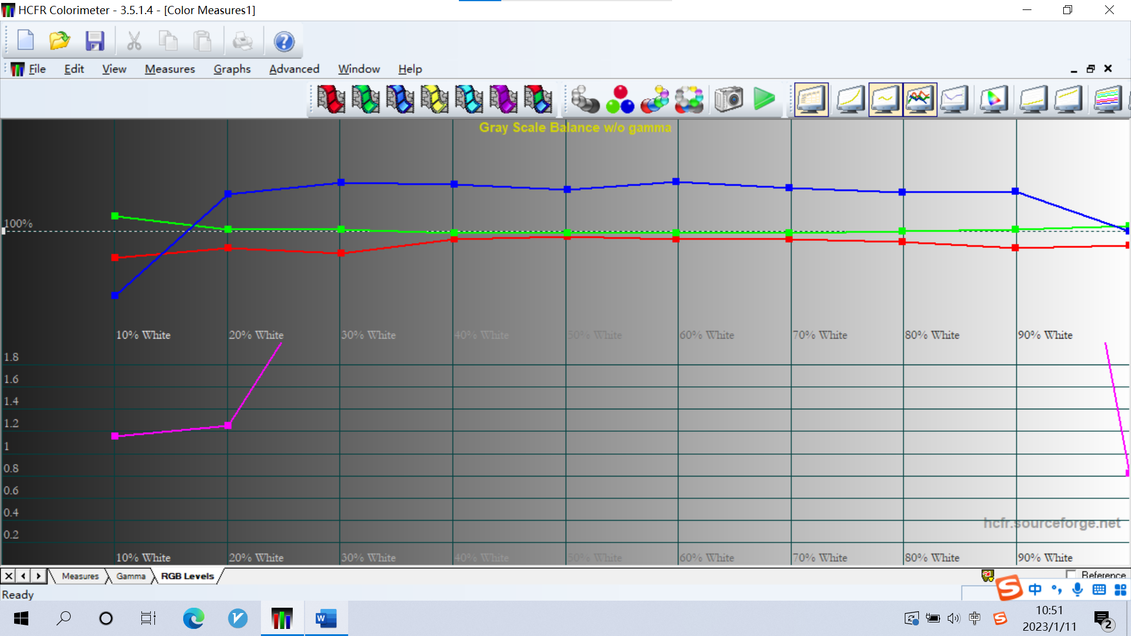
Task: Toggle the Reference checkbox
Action: point(1071,574)
